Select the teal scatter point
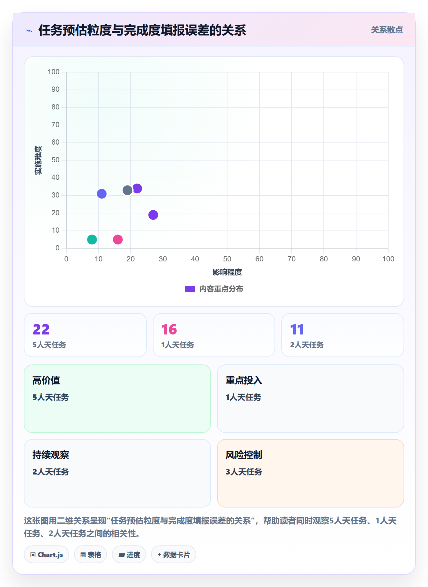The width and height of the screenshot is (428, 587). (92, 240)
